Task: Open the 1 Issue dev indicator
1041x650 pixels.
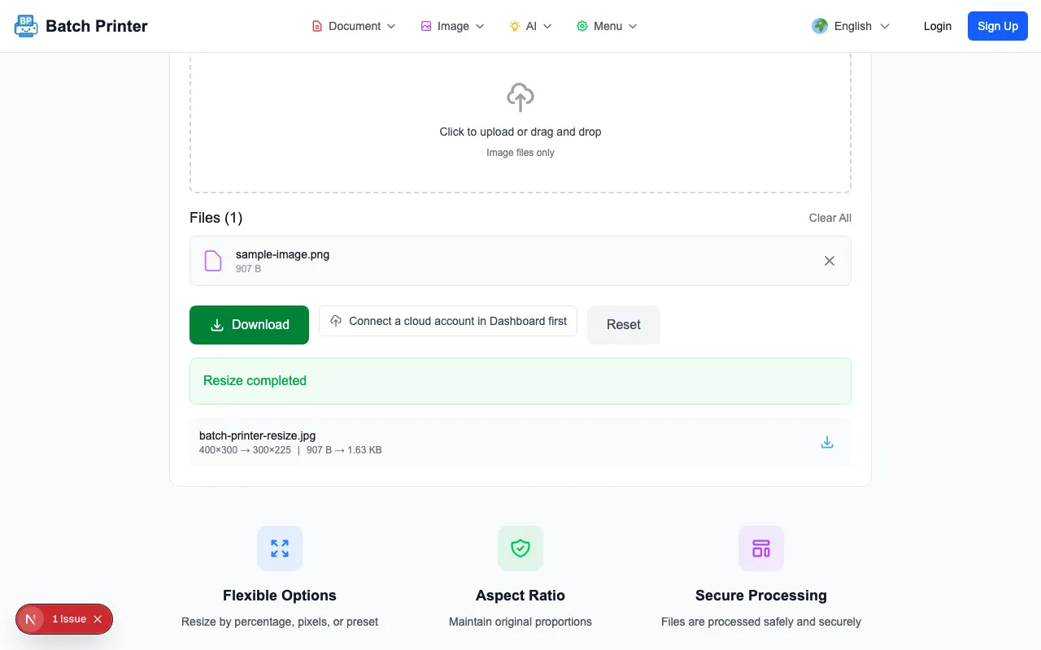Action: tap(69, 619)
